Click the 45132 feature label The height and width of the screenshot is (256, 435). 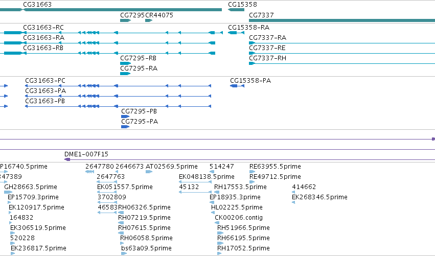click(x=189, y=187)
